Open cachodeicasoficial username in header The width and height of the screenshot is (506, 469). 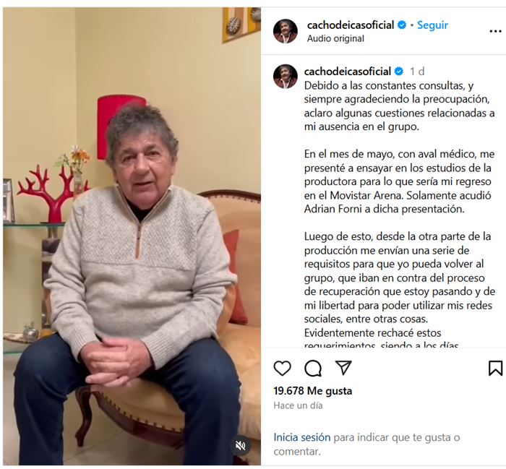click(x=351, y=25)
